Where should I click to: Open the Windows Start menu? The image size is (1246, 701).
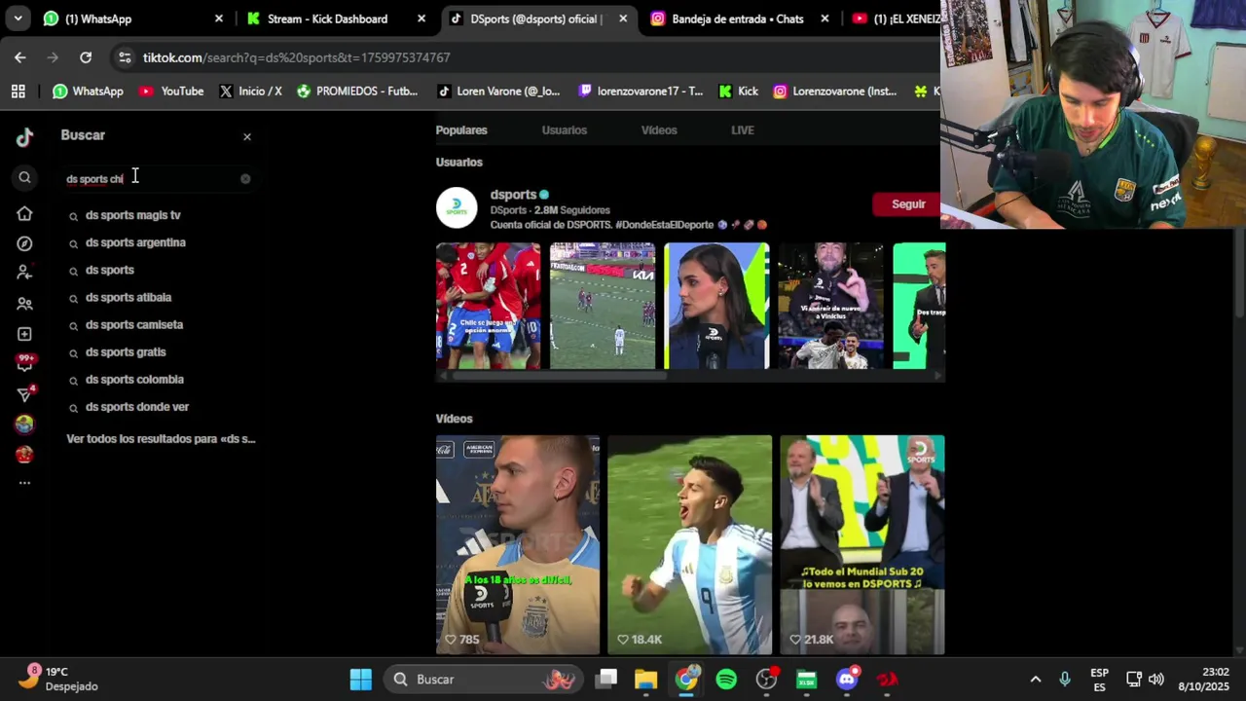pyautogui.click(x=361, y=680)
